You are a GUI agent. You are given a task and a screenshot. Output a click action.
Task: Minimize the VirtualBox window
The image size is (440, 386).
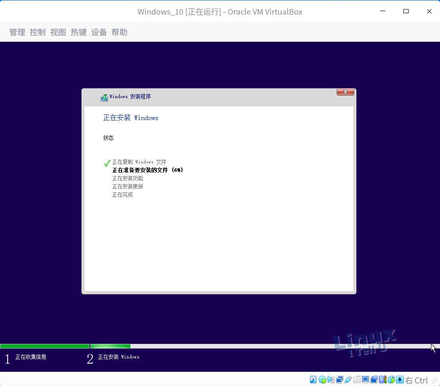[x=383, y=11]
